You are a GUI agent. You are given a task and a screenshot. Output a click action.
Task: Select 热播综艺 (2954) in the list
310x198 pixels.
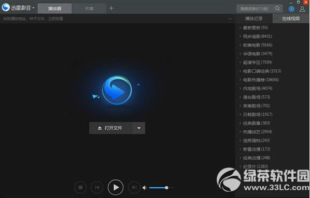click(x=258, y=132)
